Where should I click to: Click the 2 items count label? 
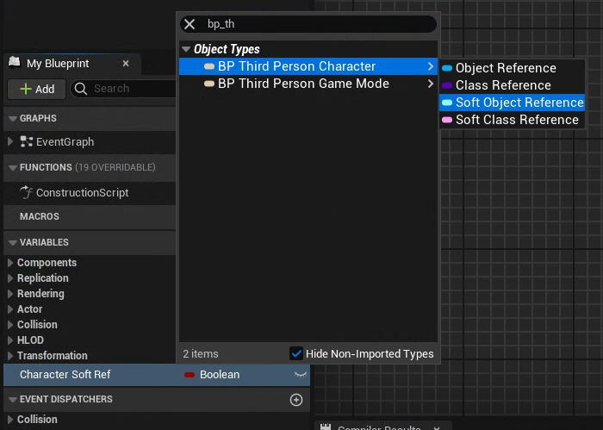[201, 354]
